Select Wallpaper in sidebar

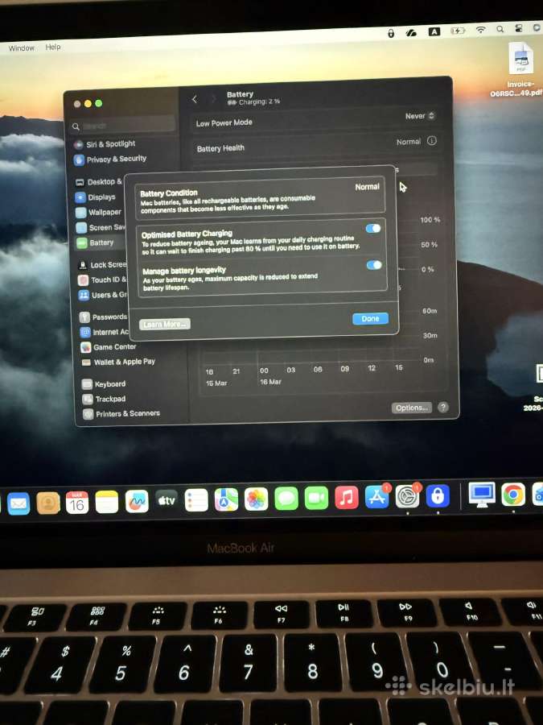(98, 212)
